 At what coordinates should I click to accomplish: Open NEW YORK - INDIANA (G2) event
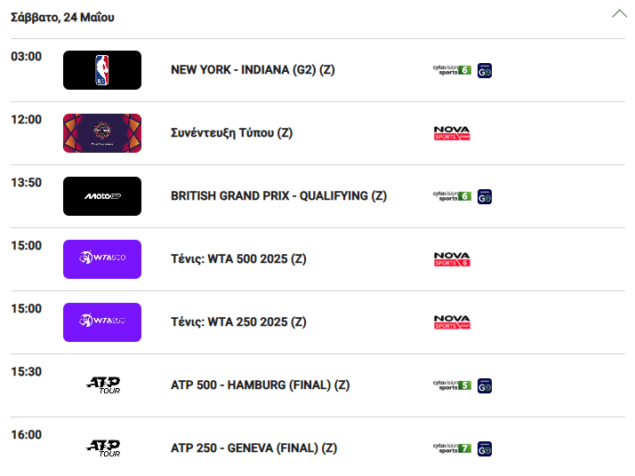click(x=253, y=70)
